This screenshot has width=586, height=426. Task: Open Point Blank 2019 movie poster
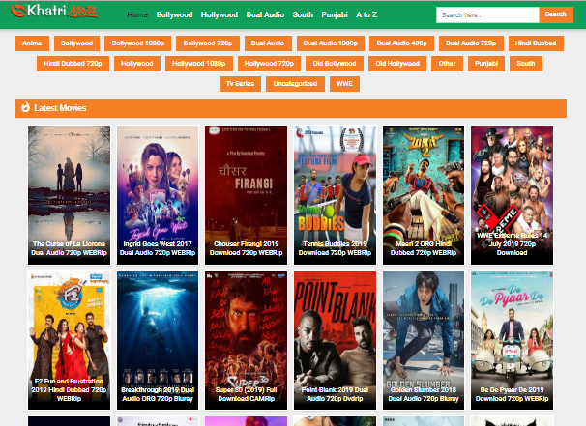[335, 340]
